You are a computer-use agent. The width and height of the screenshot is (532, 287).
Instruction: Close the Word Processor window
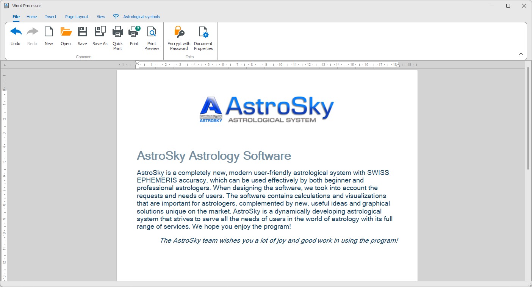524,6
